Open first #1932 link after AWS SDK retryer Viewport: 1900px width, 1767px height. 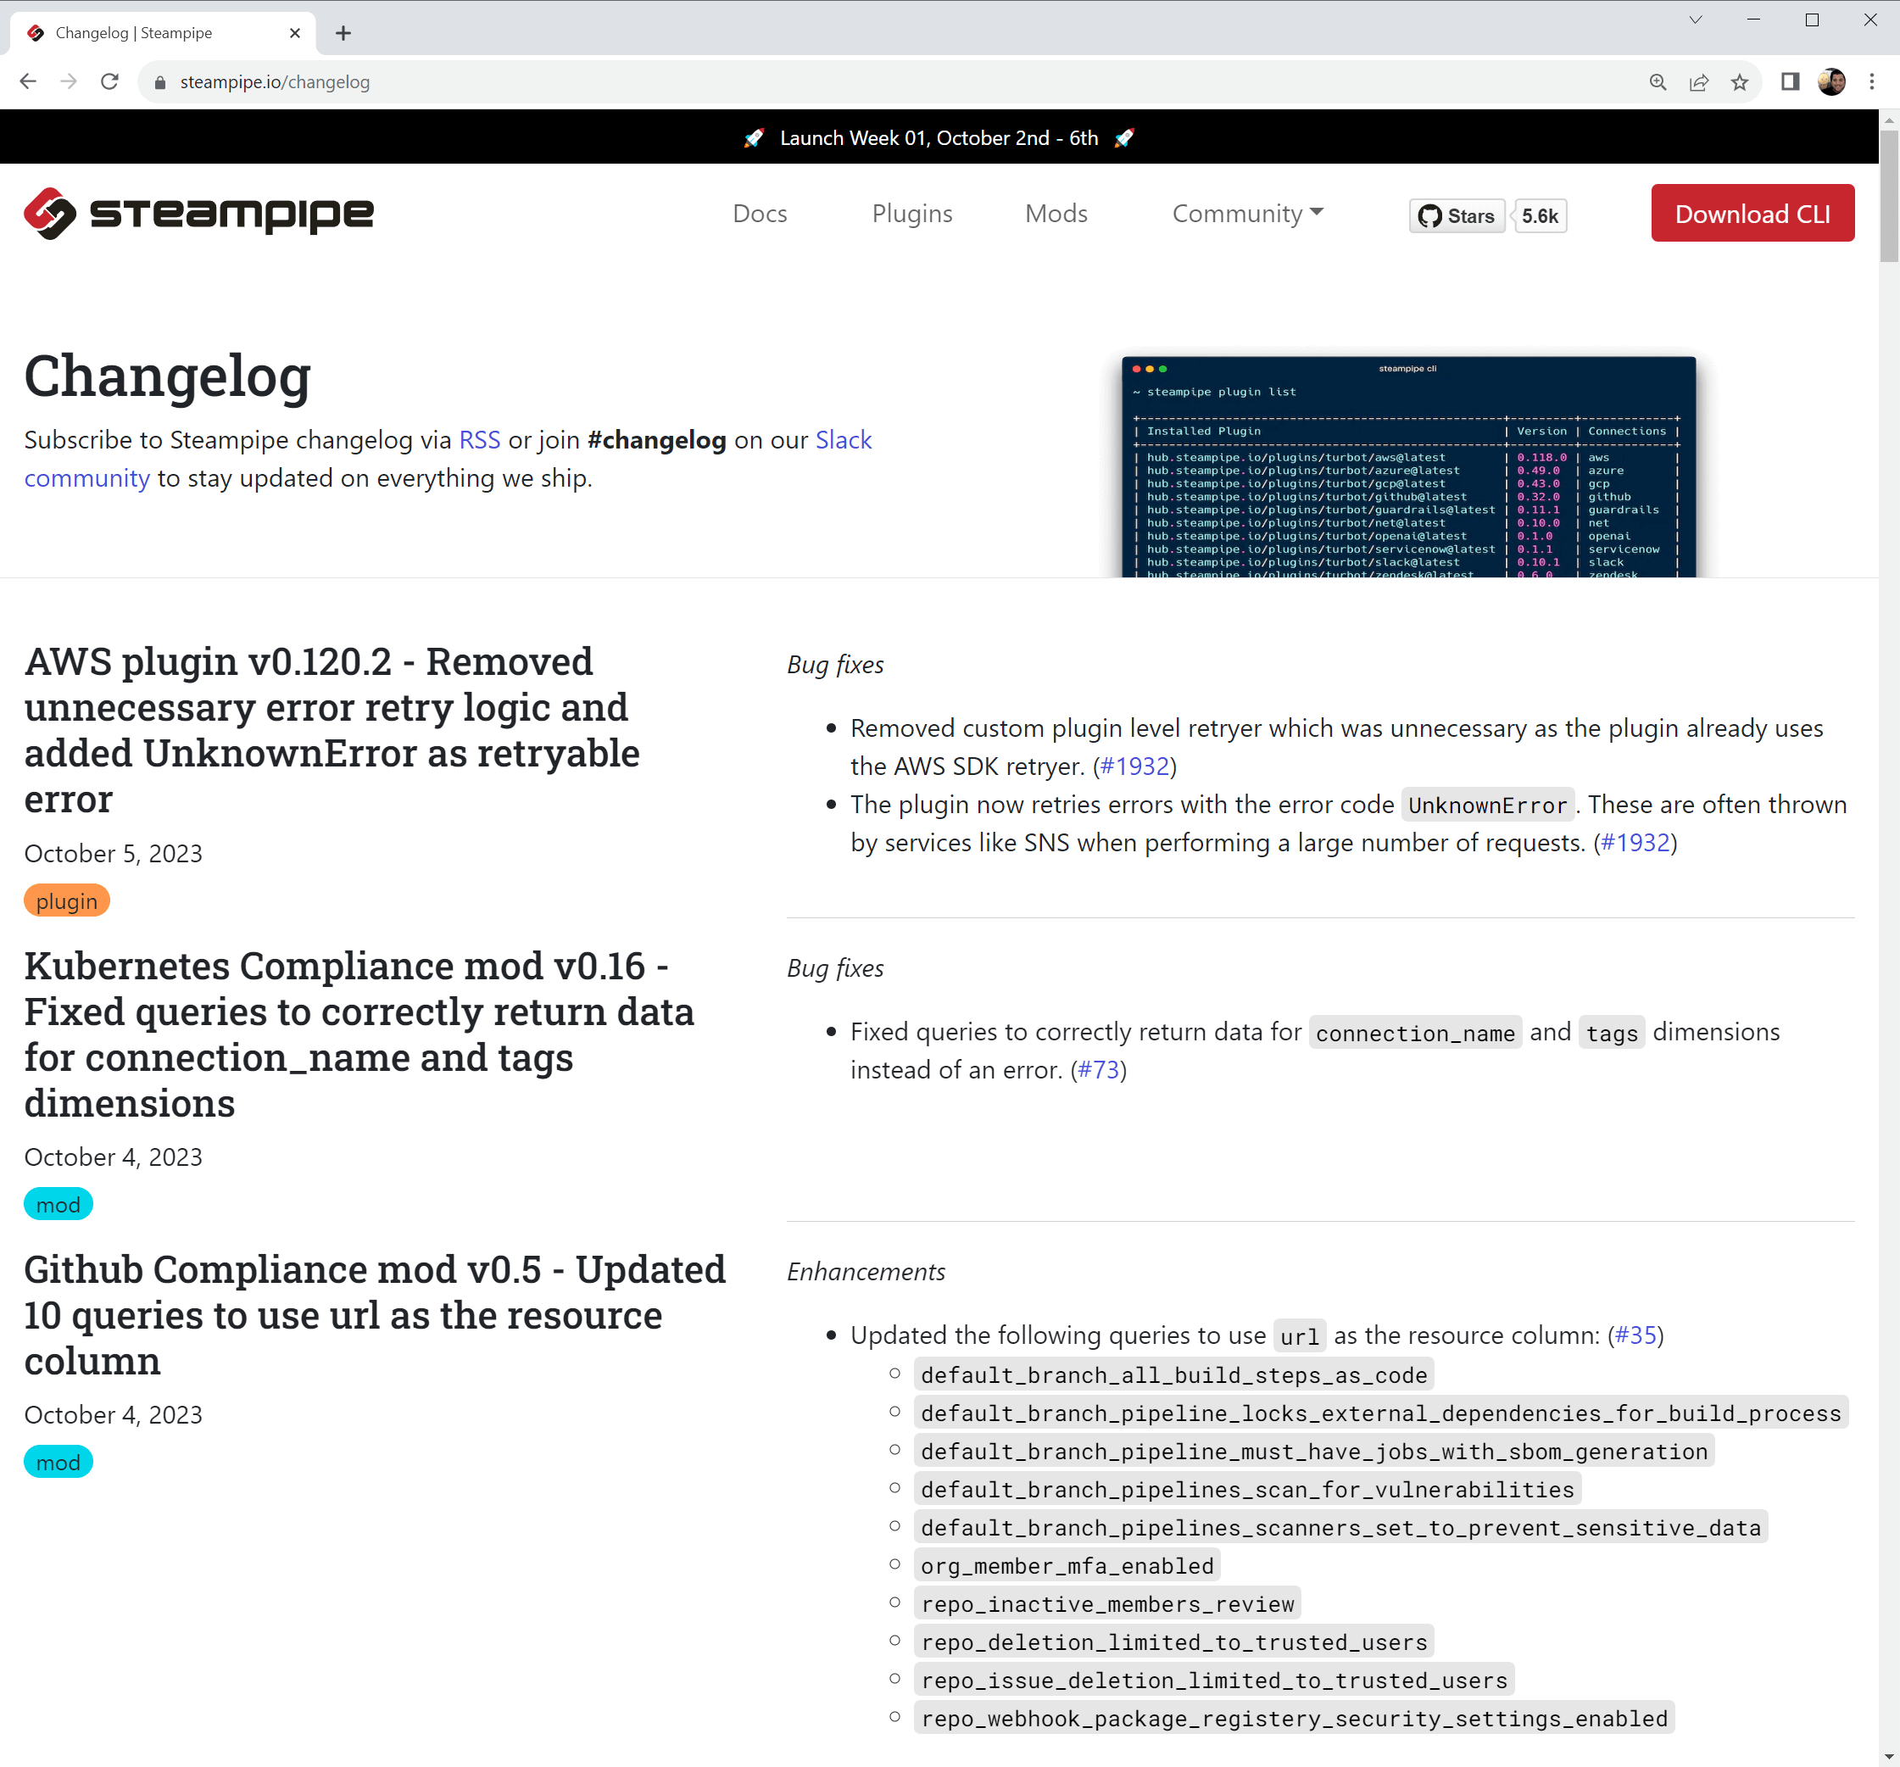[x=1134, y=766]
